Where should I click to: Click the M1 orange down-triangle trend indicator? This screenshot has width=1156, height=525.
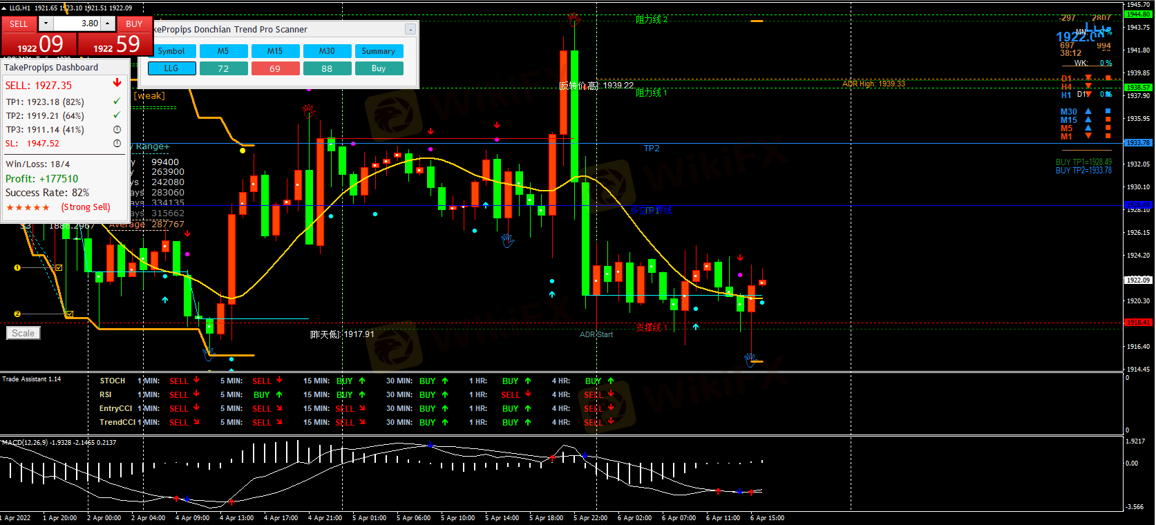pyautogui.click(x=1088, y=136)
